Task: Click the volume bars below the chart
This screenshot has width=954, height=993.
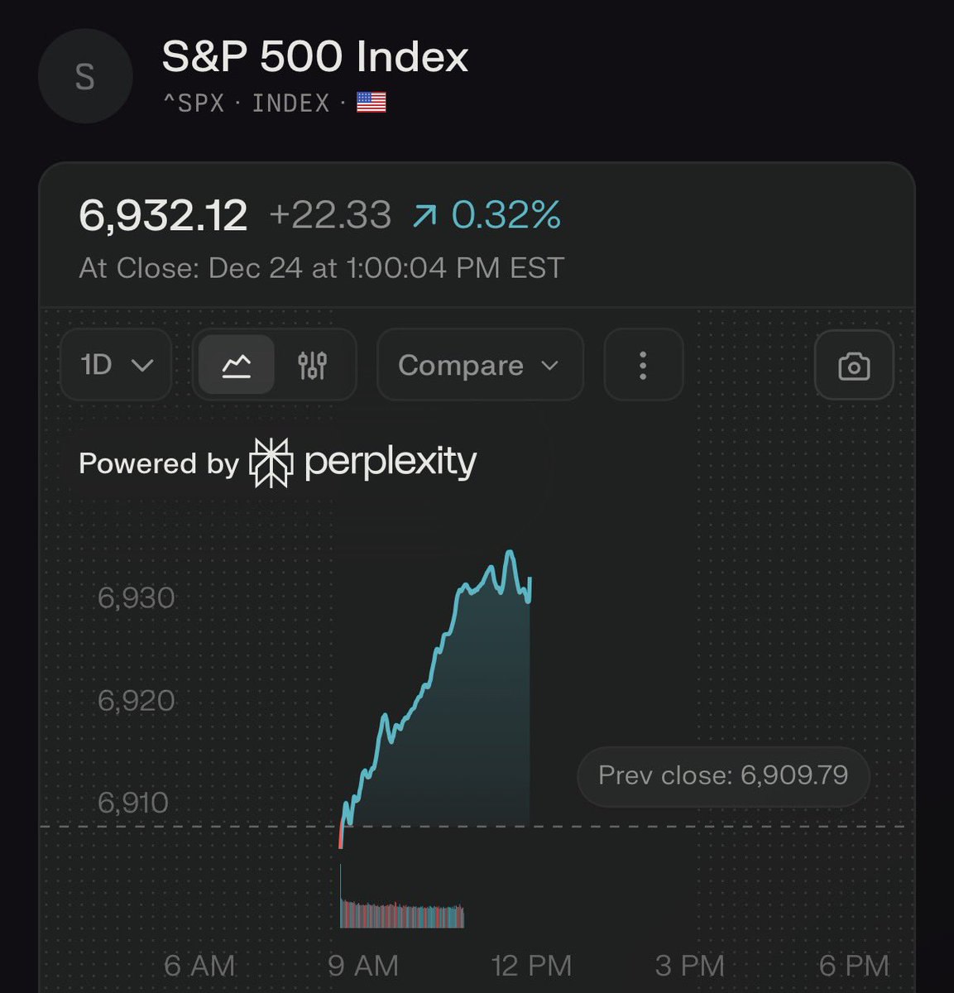Action: coord(402,914)
